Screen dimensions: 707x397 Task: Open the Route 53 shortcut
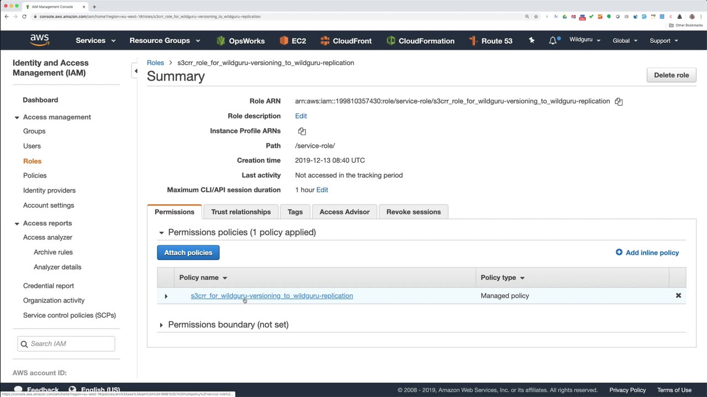click(x=490, y=41)
